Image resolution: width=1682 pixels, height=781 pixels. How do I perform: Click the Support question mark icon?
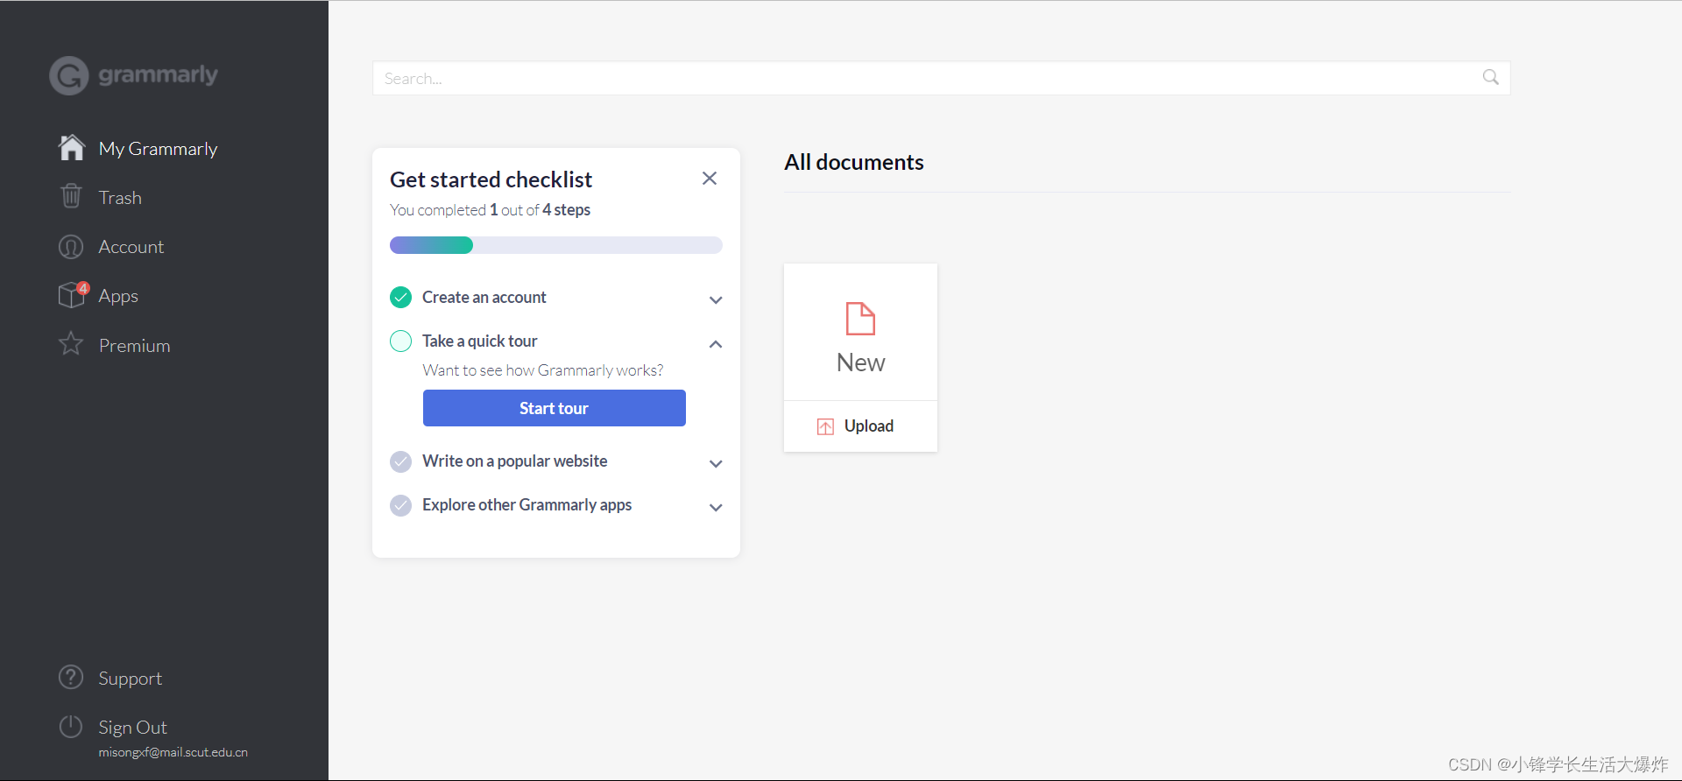pos(71,678)
